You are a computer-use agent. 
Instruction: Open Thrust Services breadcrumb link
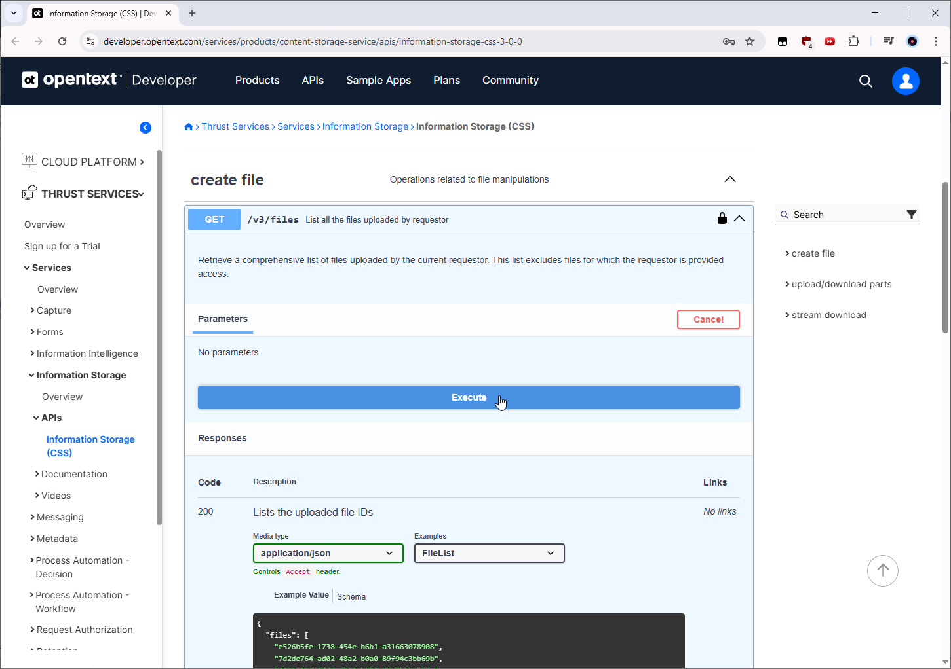235,126
